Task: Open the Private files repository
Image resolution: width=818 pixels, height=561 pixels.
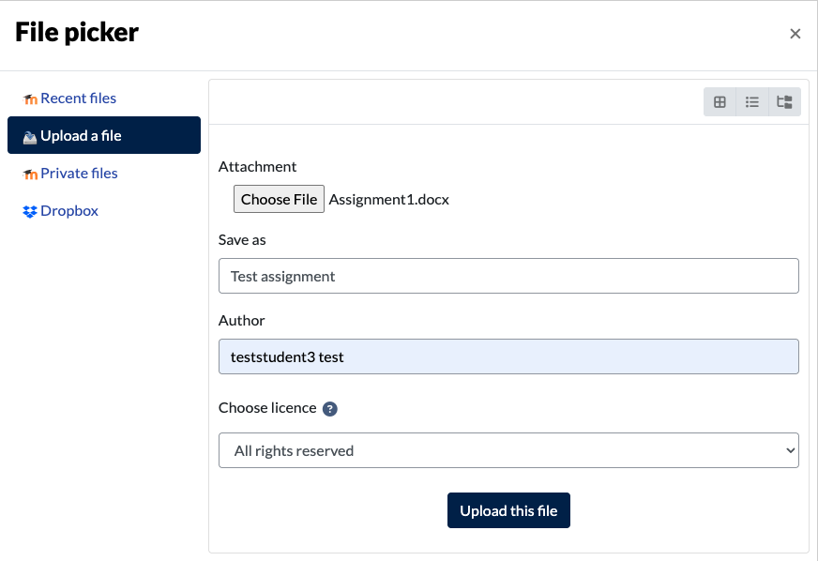Action: [x=79, y=174]
